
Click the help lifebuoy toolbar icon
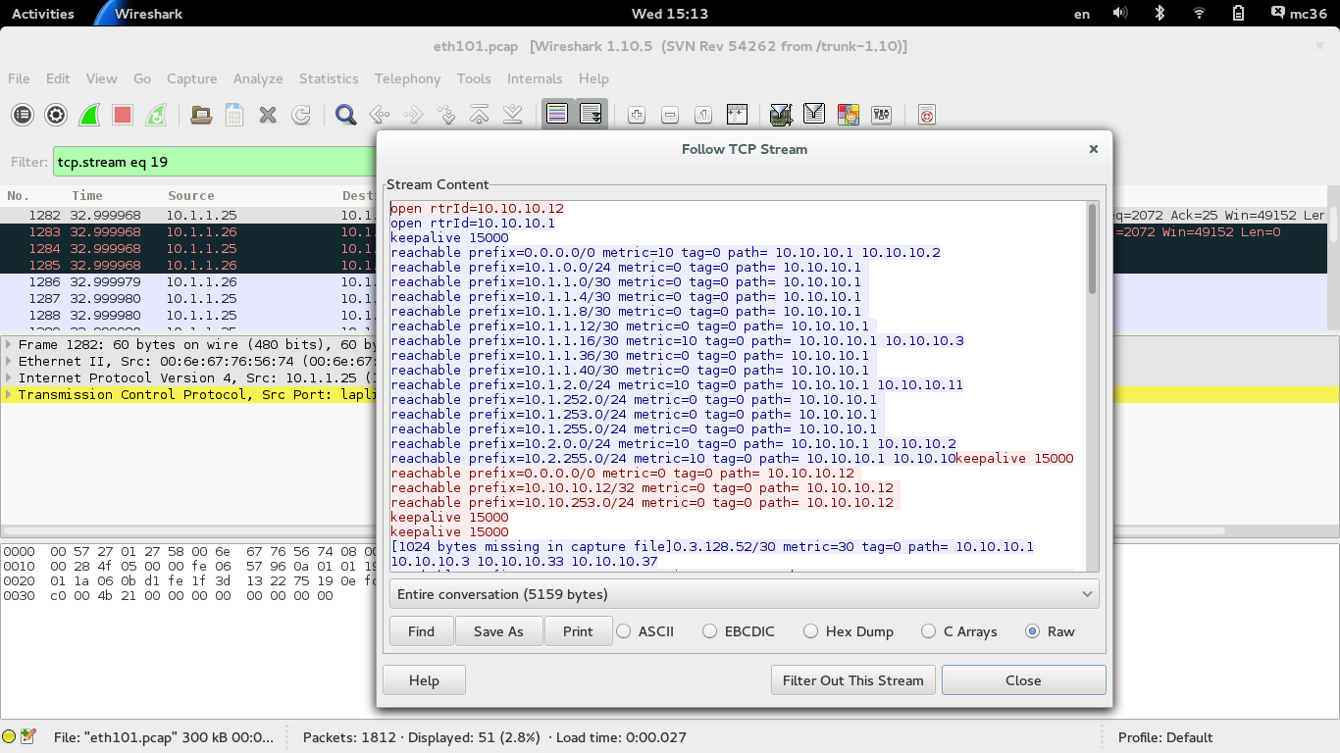click(926, 116)
